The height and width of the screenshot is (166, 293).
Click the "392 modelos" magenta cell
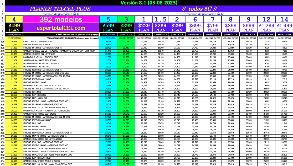(x=61, y=19)
